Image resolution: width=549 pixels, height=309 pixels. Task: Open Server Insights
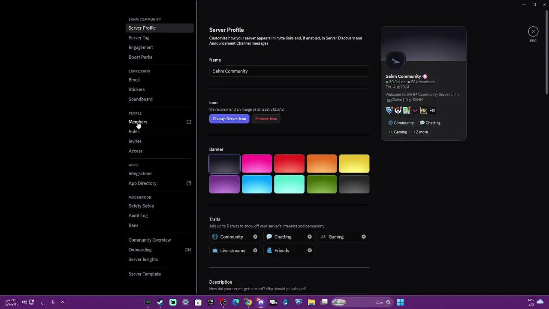click(160, 259)
